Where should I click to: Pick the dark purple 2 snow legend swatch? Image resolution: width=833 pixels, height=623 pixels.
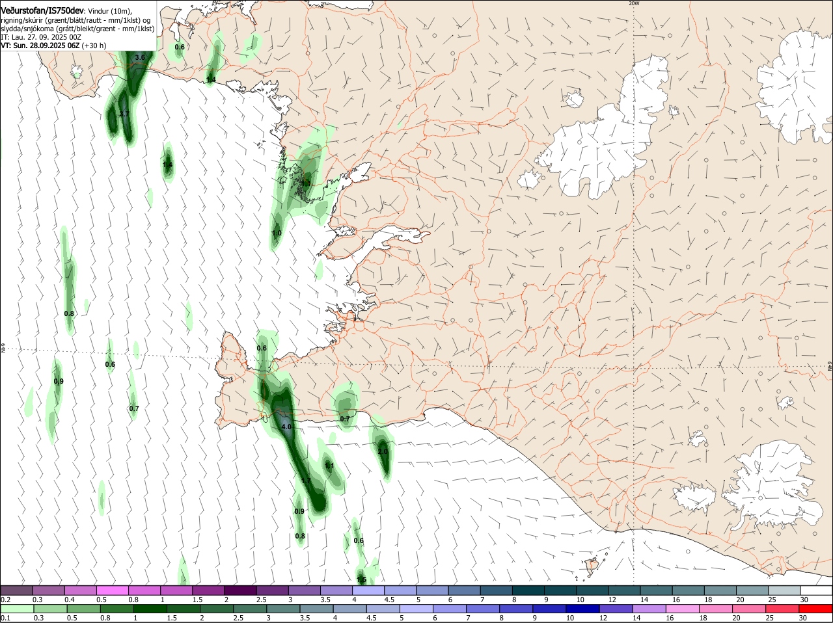[240, 590]
